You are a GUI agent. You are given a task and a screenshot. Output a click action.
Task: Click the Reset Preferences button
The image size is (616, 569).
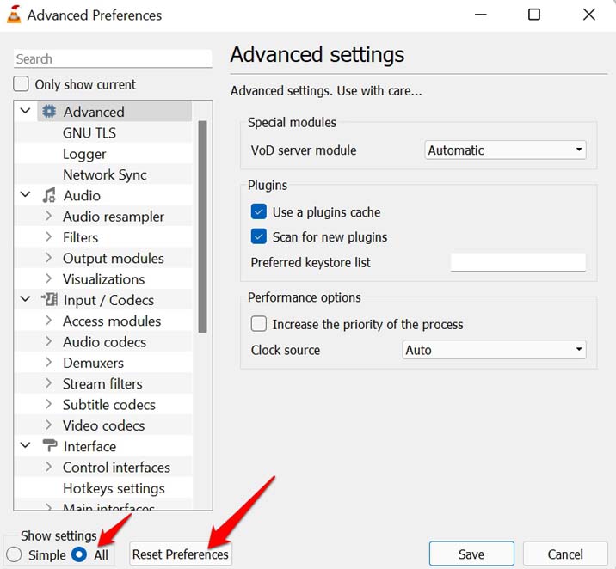point(181,554)
